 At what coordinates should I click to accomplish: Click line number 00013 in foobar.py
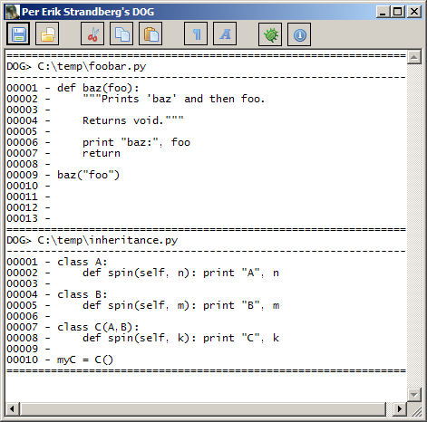(23, 218)
